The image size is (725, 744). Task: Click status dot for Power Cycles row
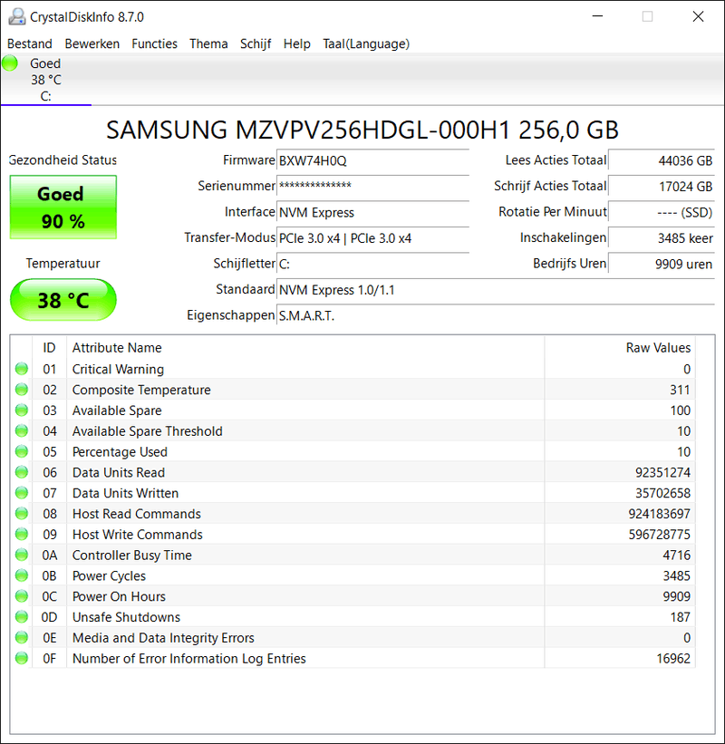[x=22, y=575]
